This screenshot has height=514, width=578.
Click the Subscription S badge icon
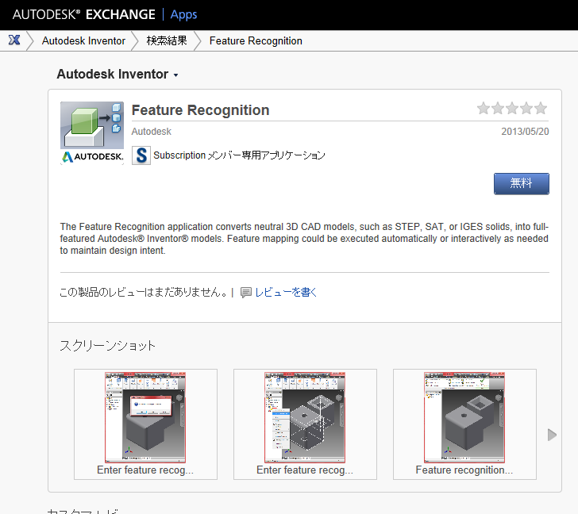pyautogui.click(x=141, y=155)
